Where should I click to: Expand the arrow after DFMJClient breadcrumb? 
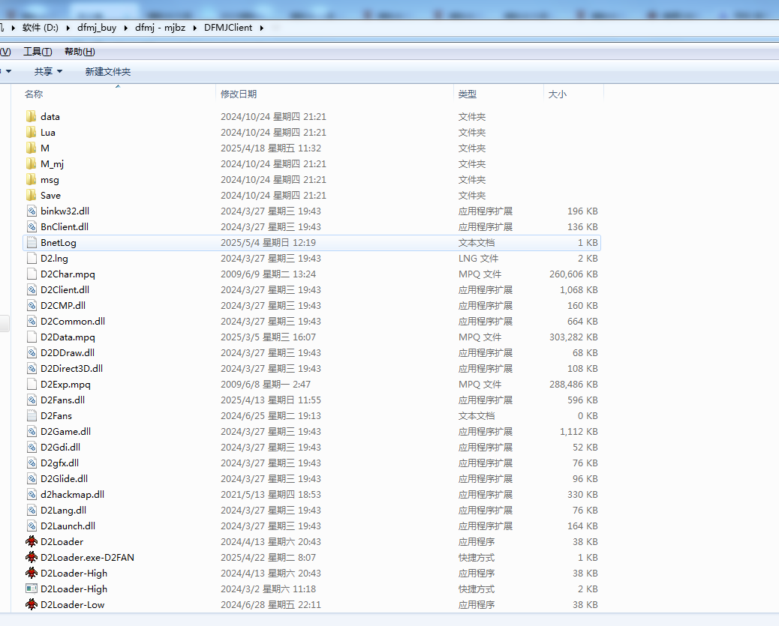point(261,28)
